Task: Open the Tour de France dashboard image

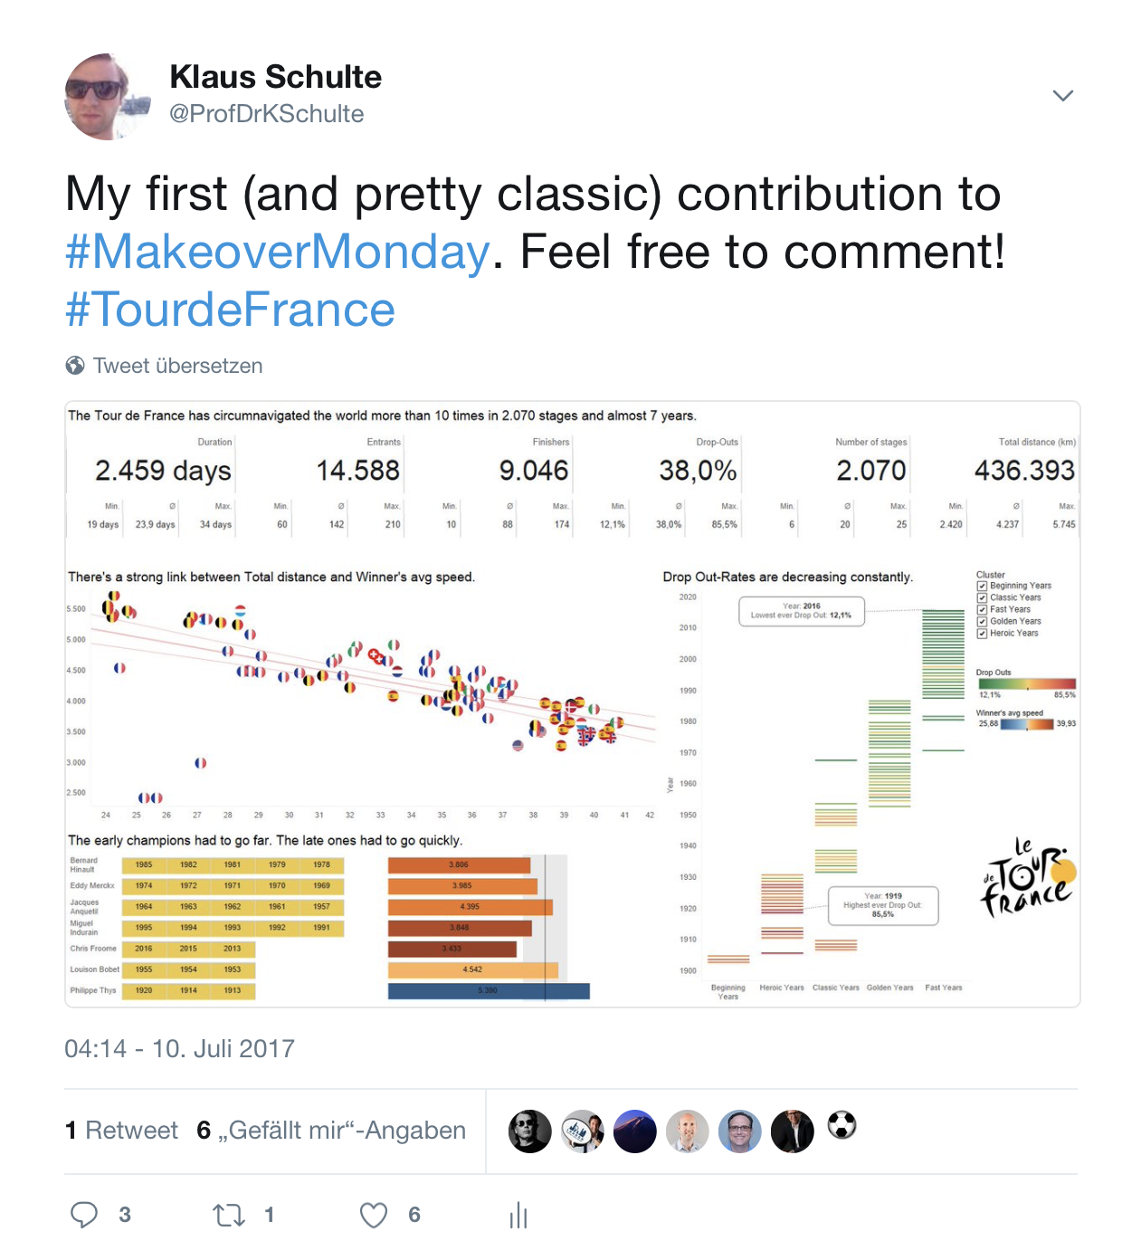Action: coord(572,704)
